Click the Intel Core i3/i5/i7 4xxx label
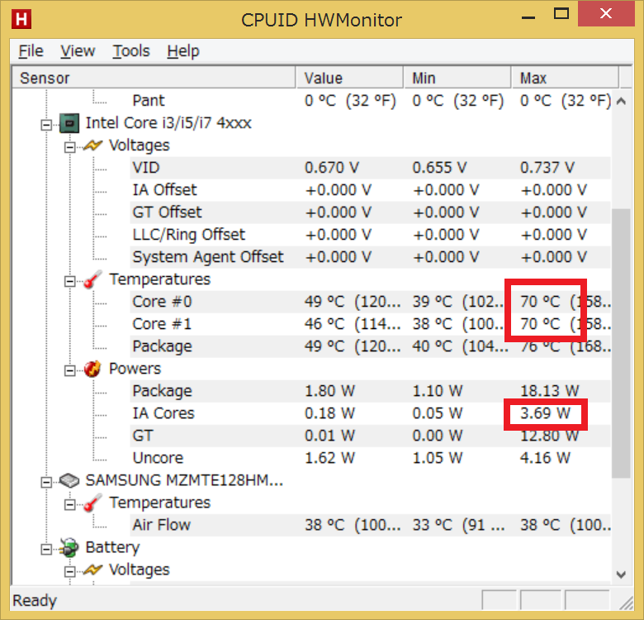The width and height of the screenshot is (644, 620). tap(168, 123)
